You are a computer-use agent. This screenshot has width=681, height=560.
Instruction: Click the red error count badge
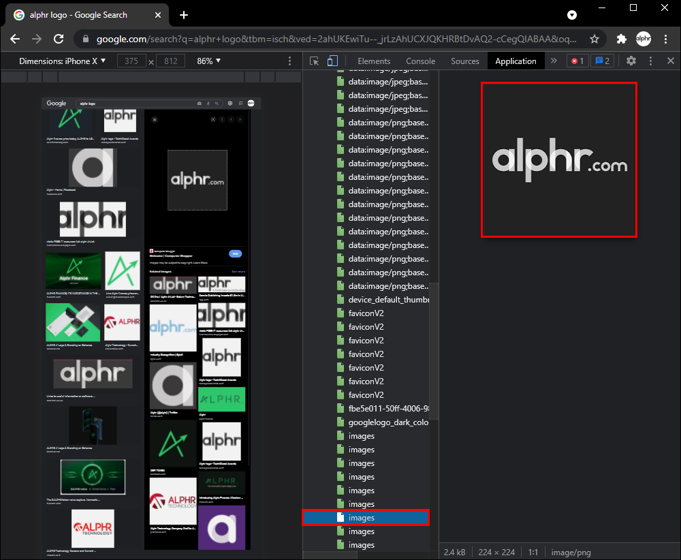(x=577, y=61)
